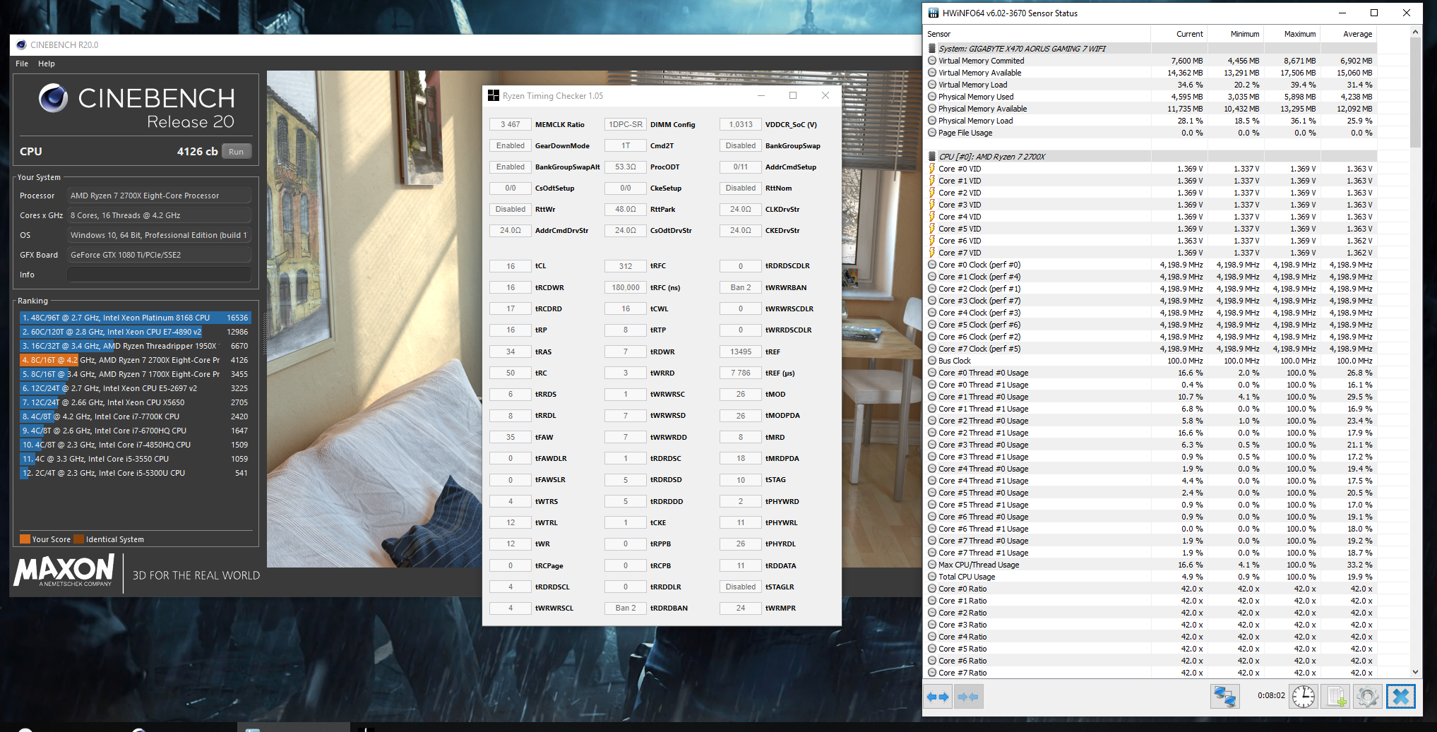Click the GFX Board field showing GeForce GTX 1080 Ti
1437x732 pixels.
coord(159,255)
